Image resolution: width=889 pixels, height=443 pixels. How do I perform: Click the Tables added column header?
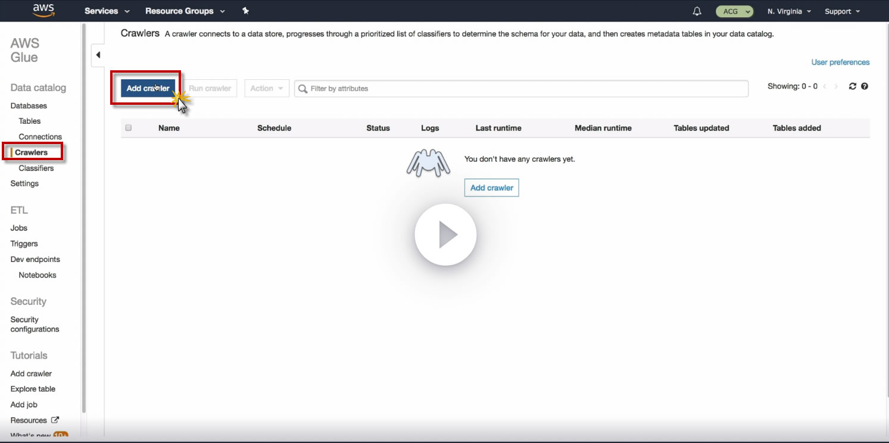(x=797, y=128)
